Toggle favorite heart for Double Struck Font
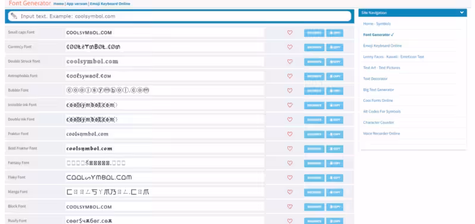The height and width of the screenshot is (224, 475). point(290,62)
